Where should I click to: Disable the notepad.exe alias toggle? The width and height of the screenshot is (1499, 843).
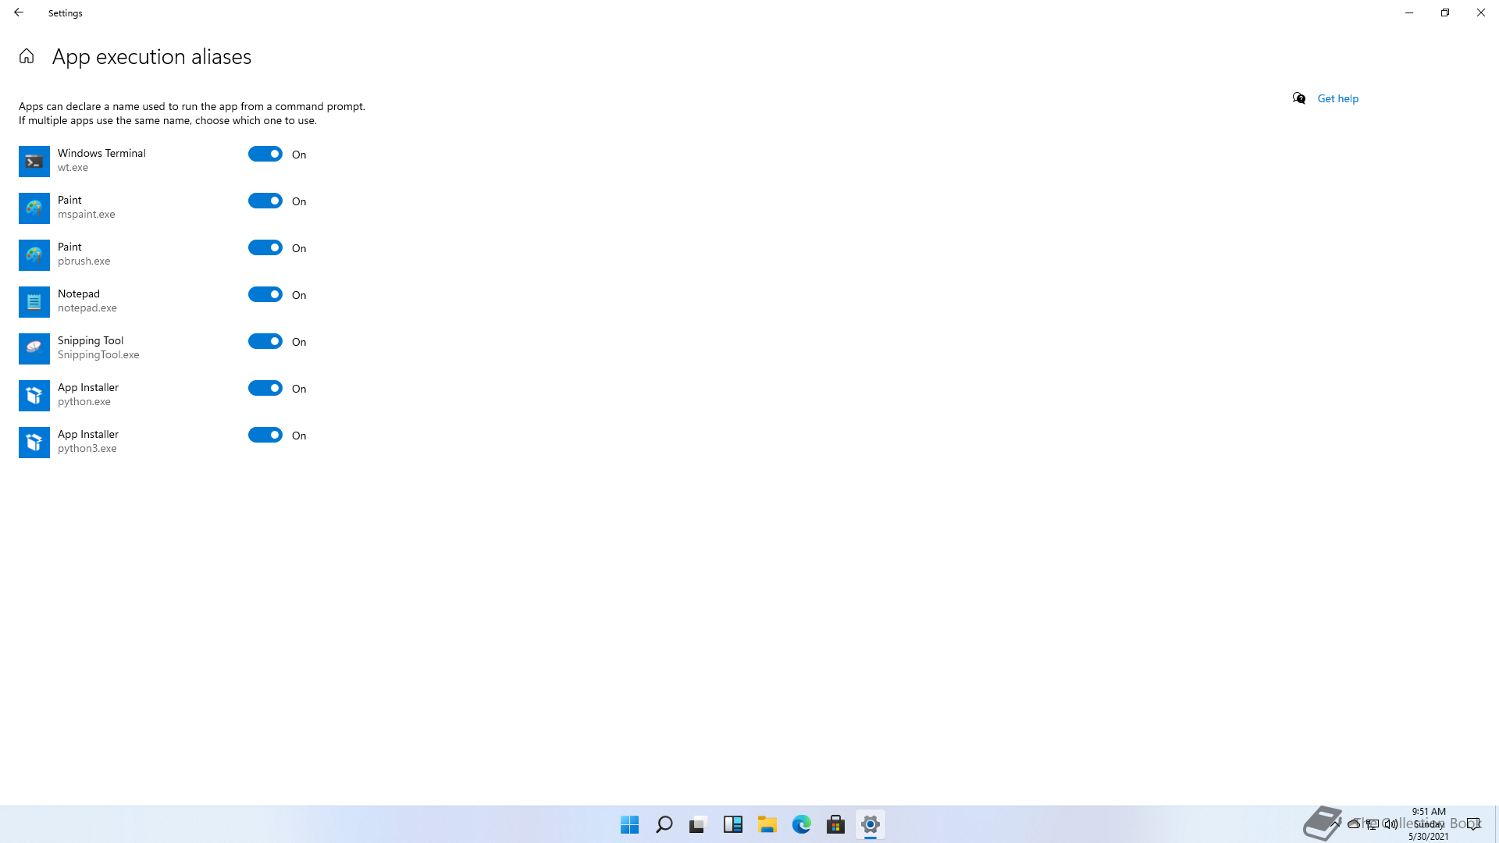pos(265,294)
